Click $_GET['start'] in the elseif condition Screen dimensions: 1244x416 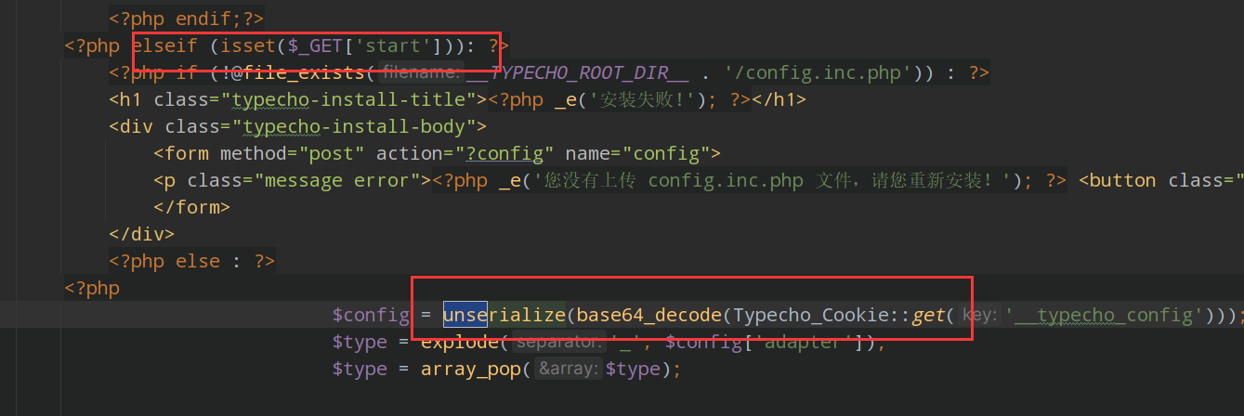365,45
